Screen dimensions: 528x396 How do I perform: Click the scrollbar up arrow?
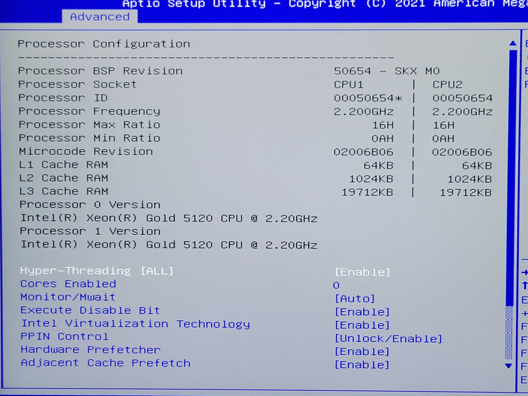tap(513, 44)
